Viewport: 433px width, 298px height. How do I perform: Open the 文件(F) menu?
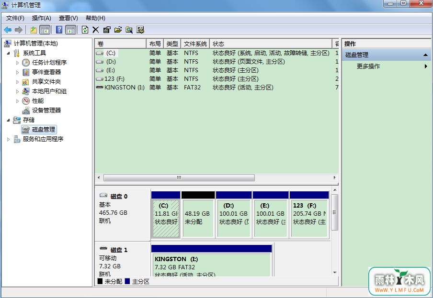(15, 18)
